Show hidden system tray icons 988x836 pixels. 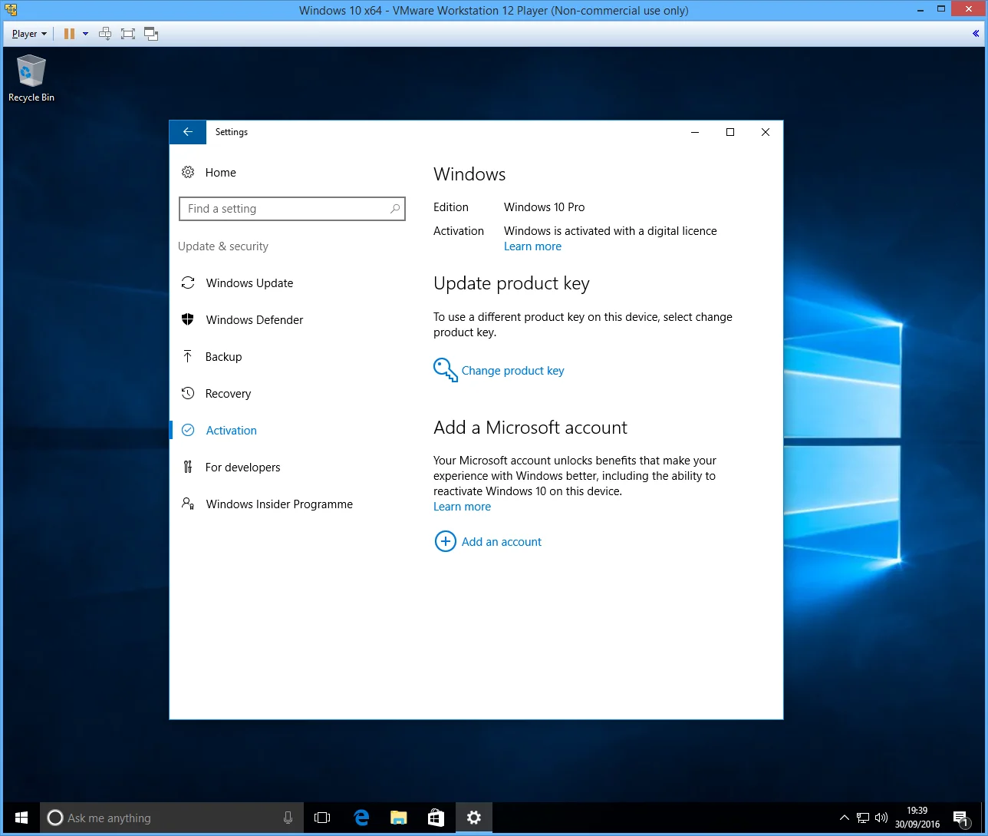pyautogui.click(x=845, y=818)
